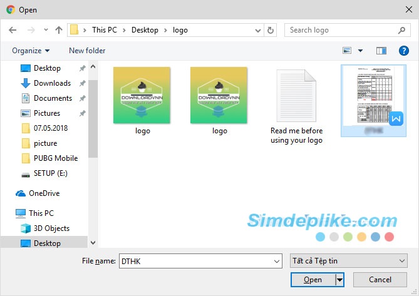Select Desktop in Quick access

47,68
